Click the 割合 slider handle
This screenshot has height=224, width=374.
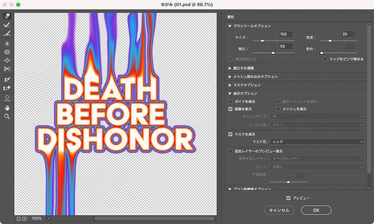tap(321, 53)
